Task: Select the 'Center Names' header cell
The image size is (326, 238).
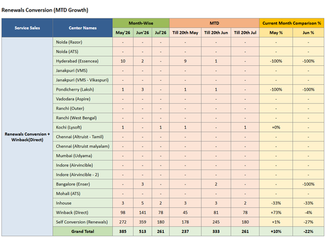Action: pos(83,28)
